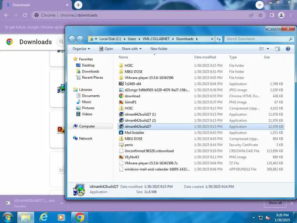Open the Pictures library

pyautogui.click(x=85, y=108)
